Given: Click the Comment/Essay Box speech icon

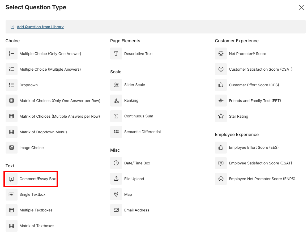Looking at the screenshot, I should point(11,179).
